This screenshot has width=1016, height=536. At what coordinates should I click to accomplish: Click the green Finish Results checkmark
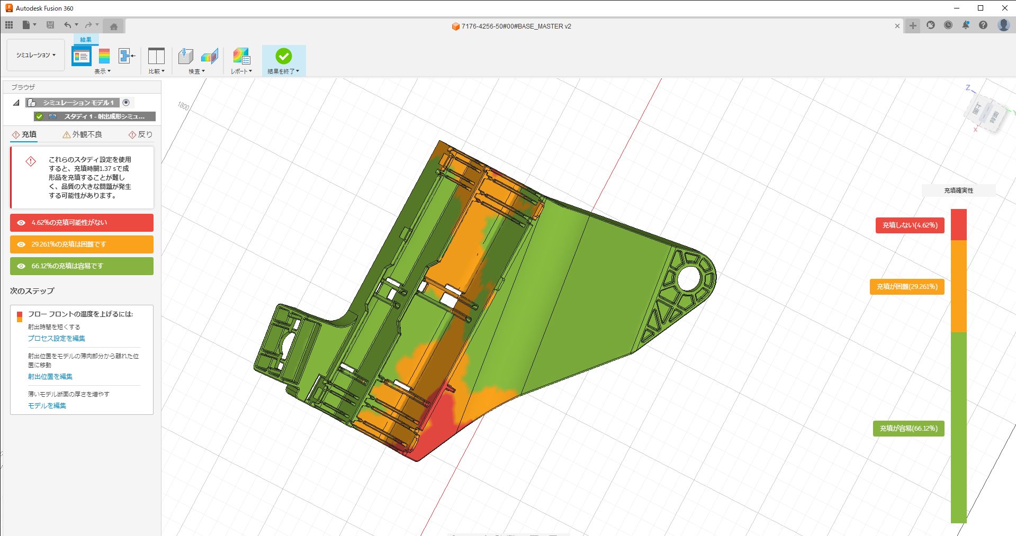point(283,56)
